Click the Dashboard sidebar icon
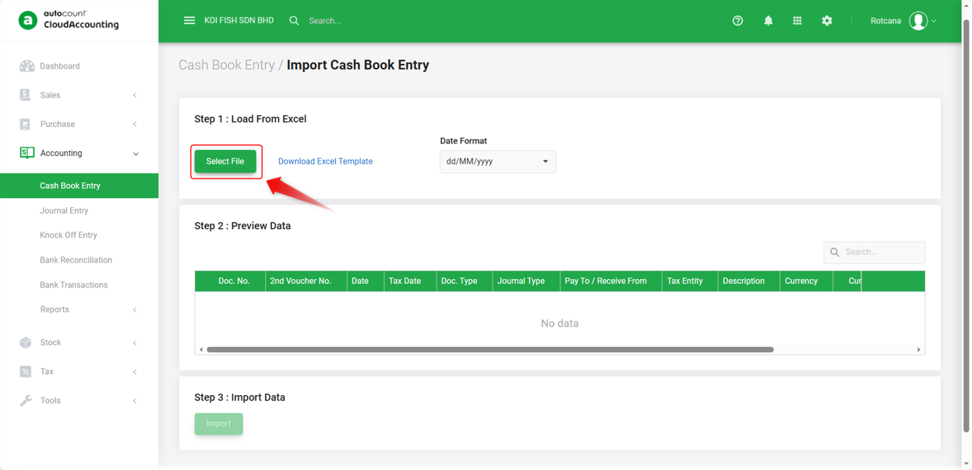The width and height of the screenshot is (972, 470). click(x=27, y=66)
